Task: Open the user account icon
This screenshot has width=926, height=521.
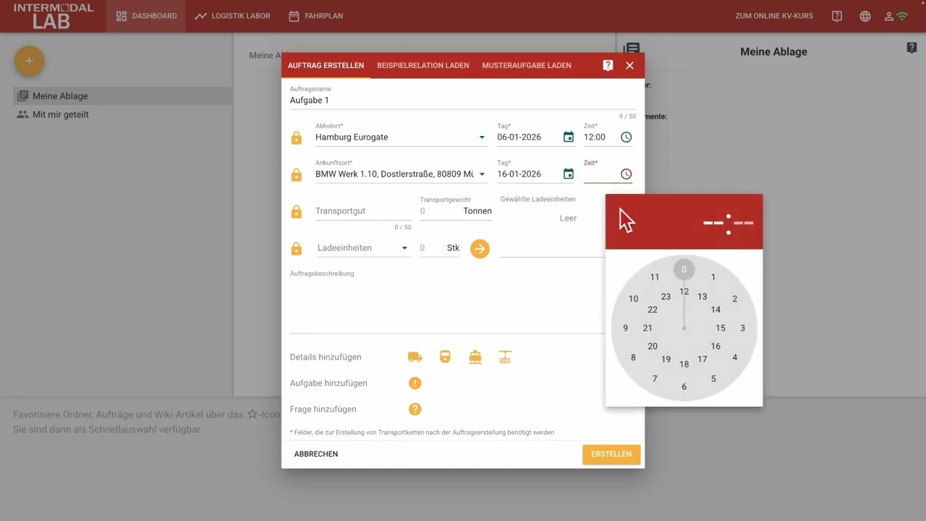Action: (890, 16)
